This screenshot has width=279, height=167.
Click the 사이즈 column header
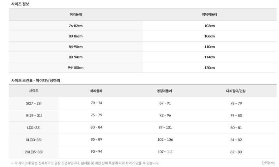(x=34, y=91)
